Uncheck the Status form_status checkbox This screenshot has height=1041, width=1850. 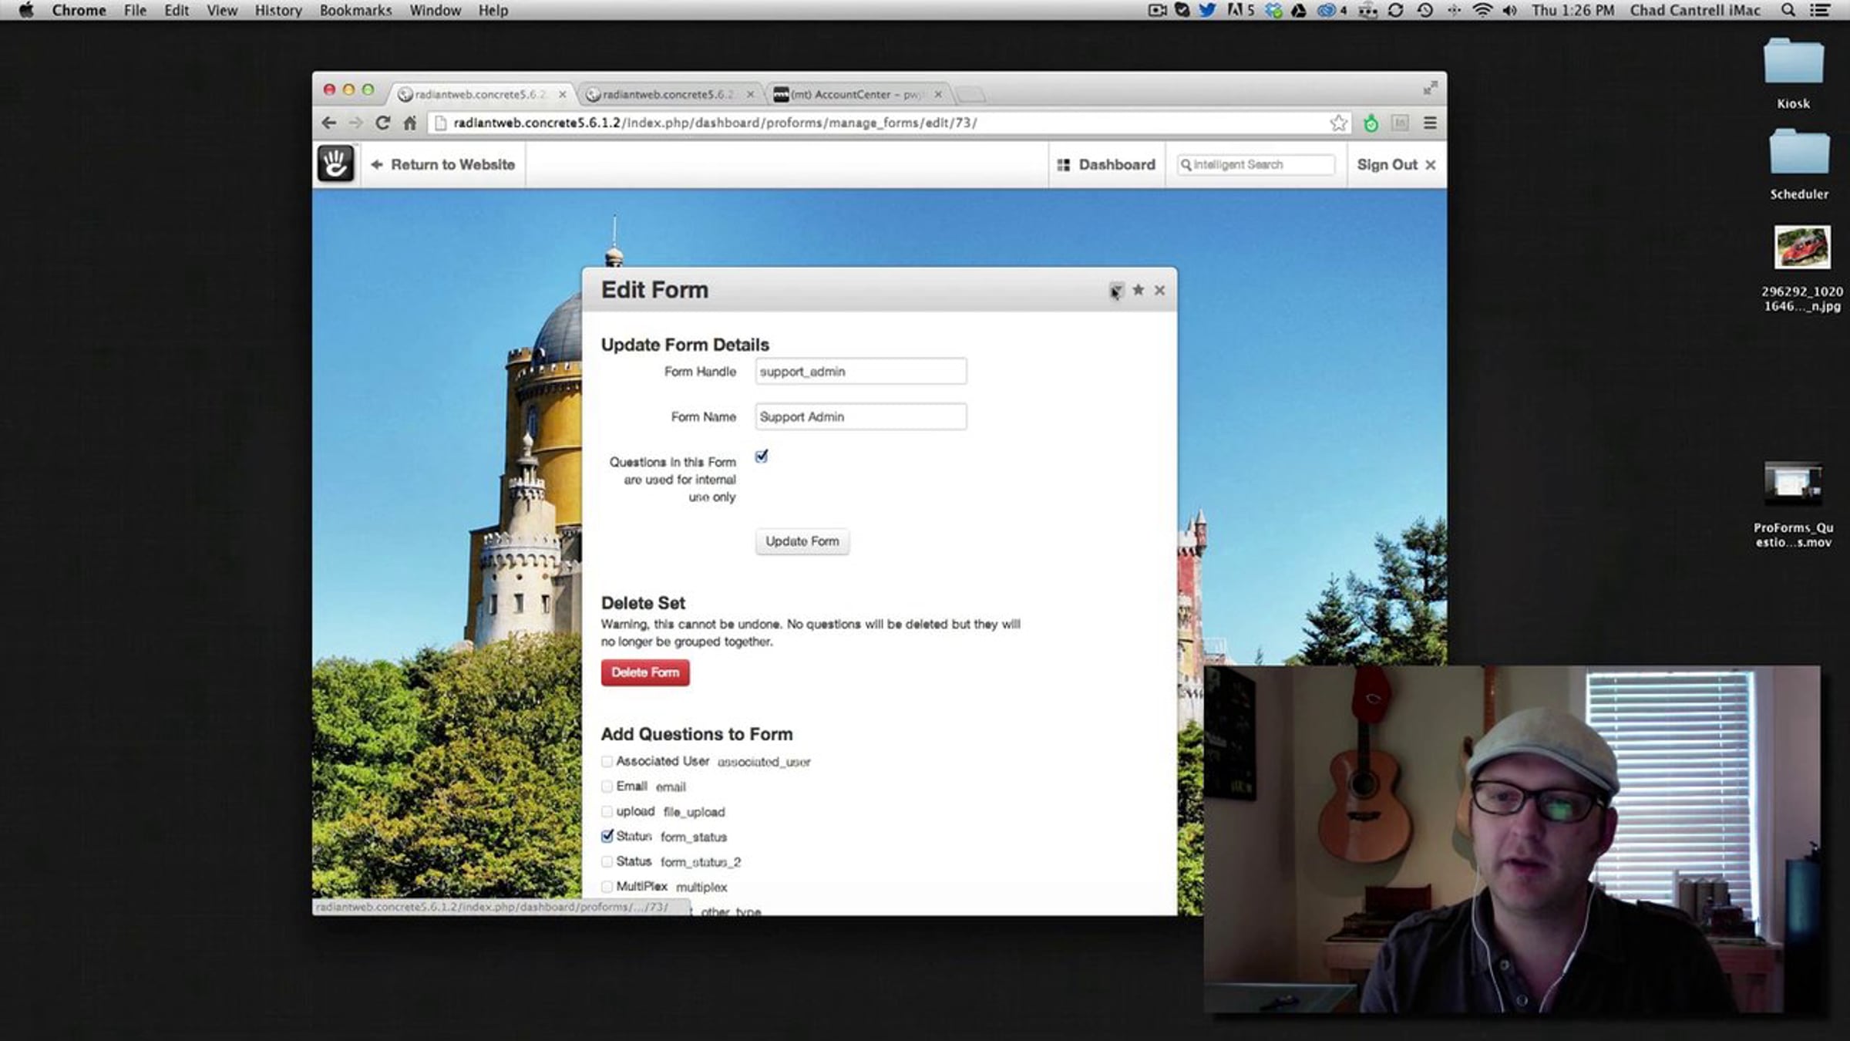pyautogui.click(x=607, y=836)
